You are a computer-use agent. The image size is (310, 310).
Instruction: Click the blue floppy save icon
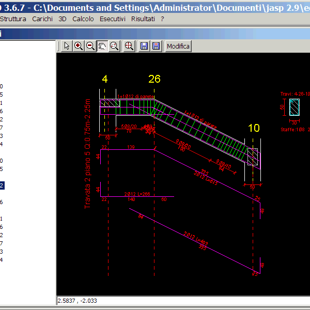click(144, 46)
